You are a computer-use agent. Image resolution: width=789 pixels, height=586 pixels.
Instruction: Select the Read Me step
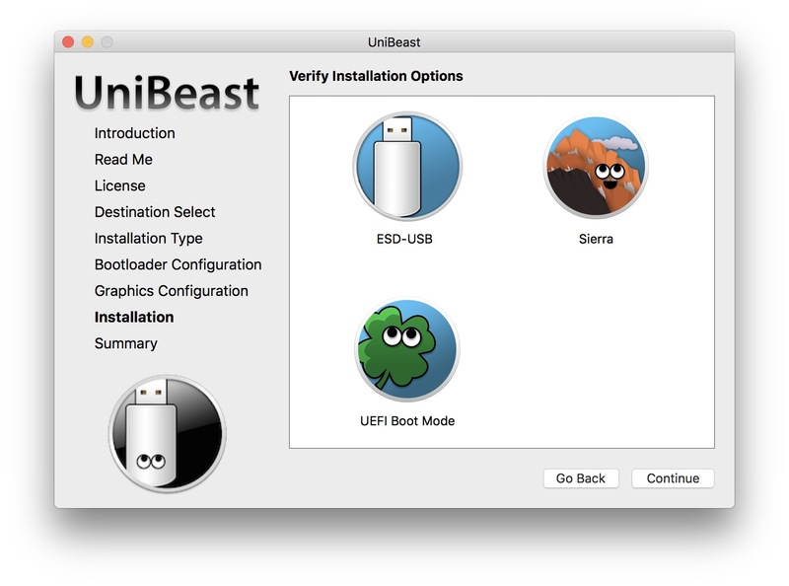(123, 159)
